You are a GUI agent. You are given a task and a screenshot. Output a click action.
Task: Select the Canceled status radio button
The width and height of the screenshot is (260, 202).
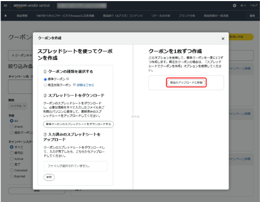(x=12, y=170)
